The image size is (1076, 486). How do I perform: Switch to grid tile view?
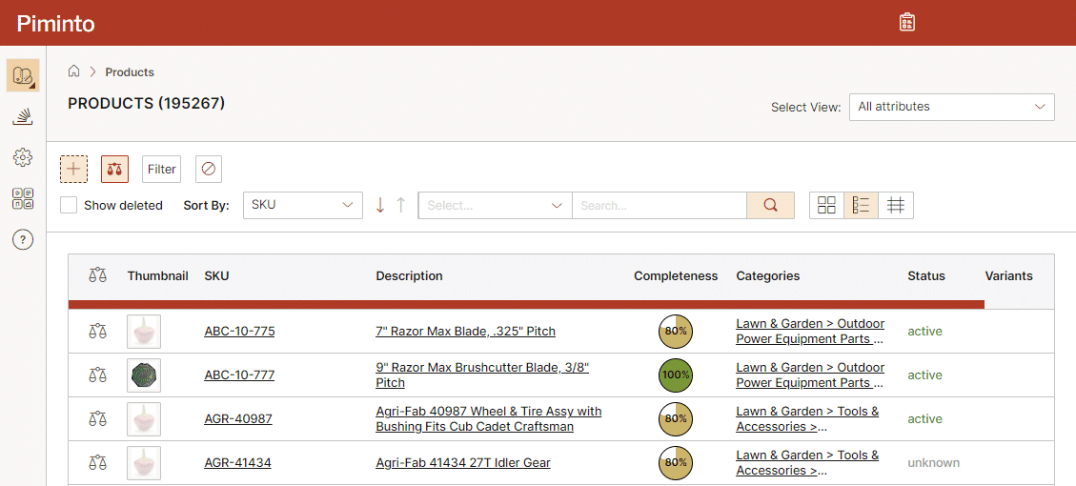point(826,205)
